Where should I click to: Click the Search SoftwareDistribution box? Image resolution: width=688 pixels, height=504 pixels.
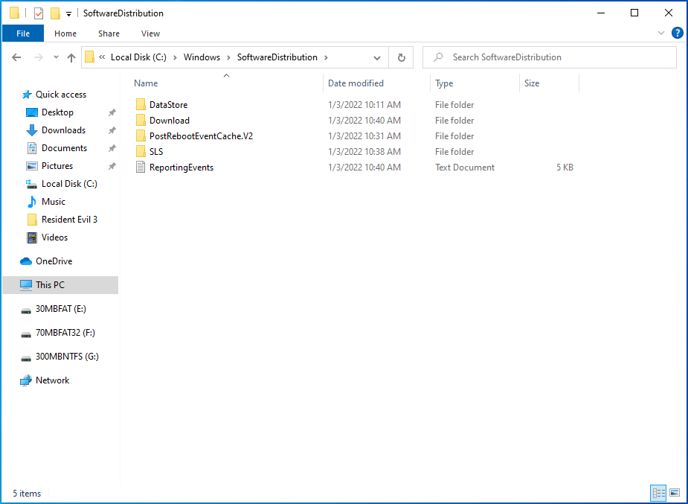click(x=550, y=57)
